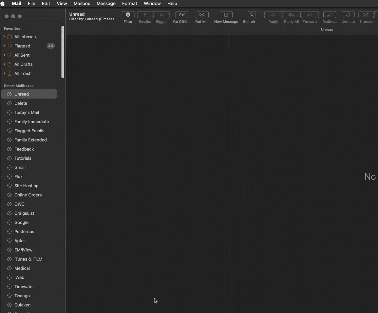Mark message with Unread envelope icon
The image size is (378, 313).
(366, 15)
